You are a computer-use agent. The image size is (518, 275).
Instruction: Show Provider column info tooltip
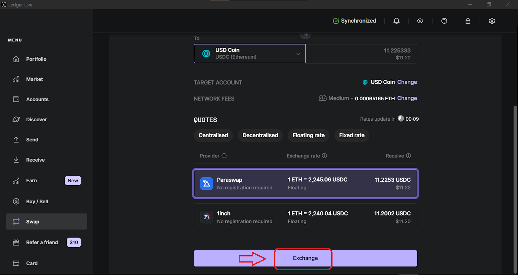224,156
